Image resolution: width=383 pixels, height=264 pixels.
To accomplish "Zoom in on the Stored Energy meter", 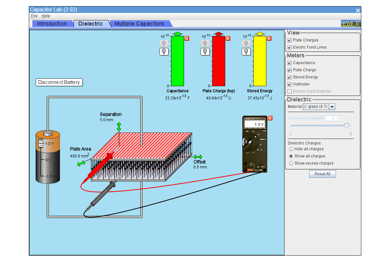I will (246, 44).
